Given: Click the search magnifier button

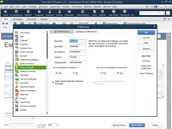Looking at the screenshot, I should pyautogui.click(x=168, y=13).
